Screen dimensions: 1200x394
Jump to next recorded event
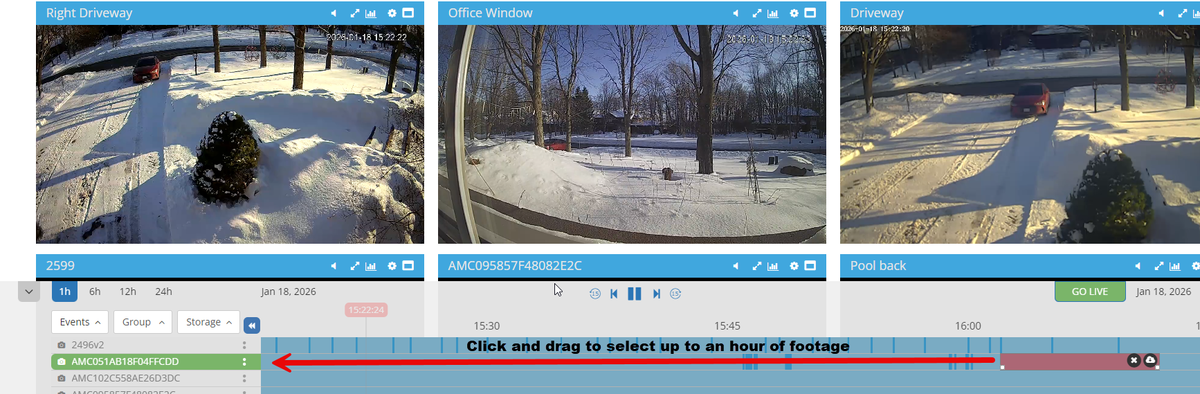coord(656,294)
